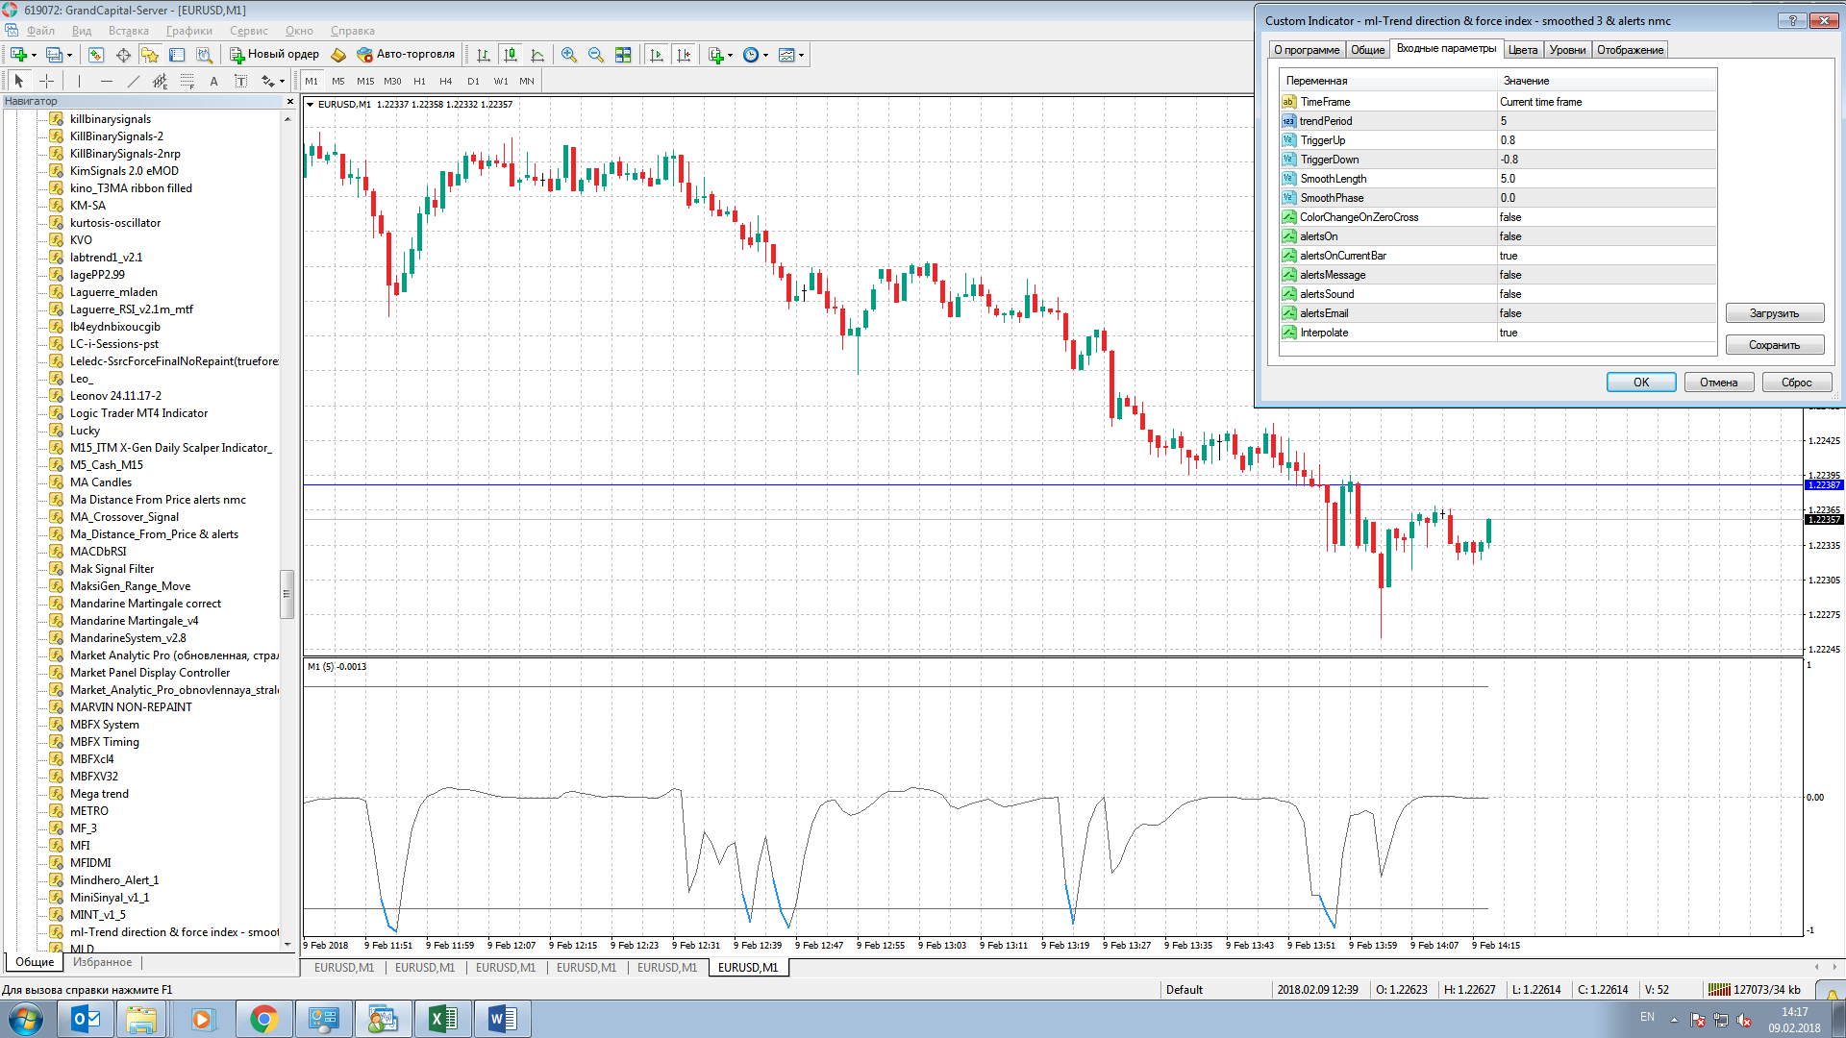The width and height of the screenshot is (1846, 1038).
Task: Click Новый ордер button
Action: (x=274, y=55)
